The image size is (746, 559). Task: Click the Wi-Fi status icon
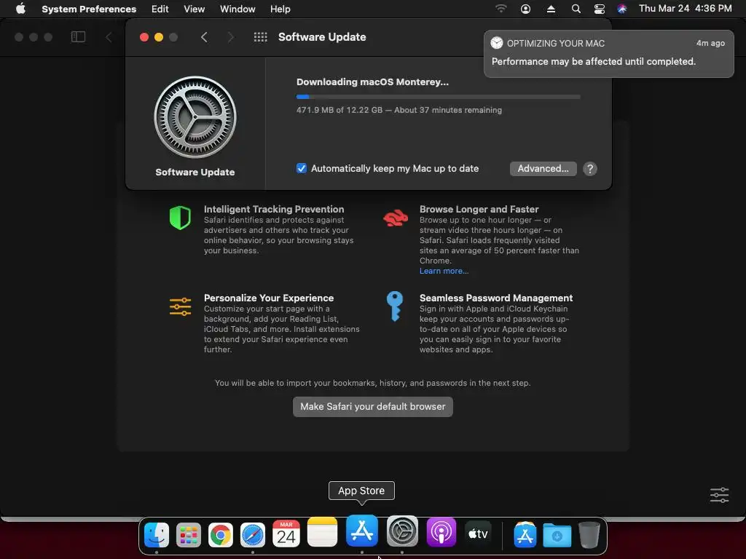point(500,9)
